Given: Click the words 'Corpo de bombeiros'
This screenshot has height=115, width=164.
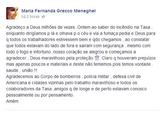Looking at the screenshot, I should coord(60,77).
